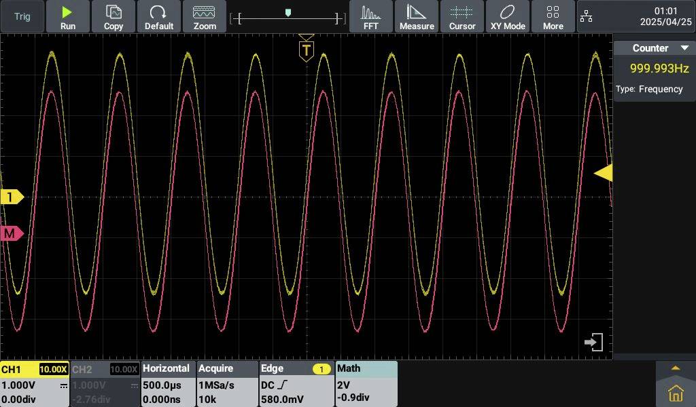Click the trigger position T marker
The width and height of the screenshot is (696, 407).
[306, 50]
